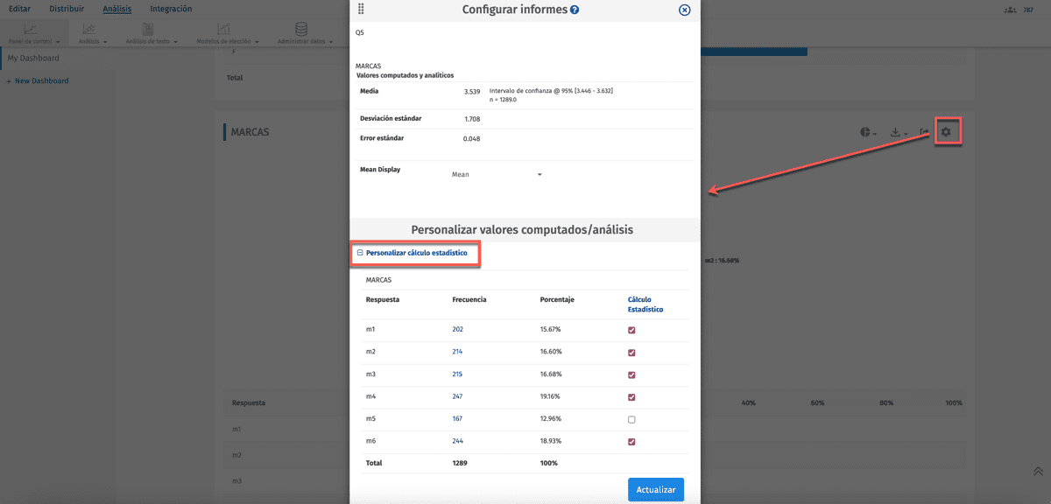Screen dimensions: 1051x504
Task: Uncheck the Cálculo Estadístico box for m4
Action: pyautogui.click(x=631, y=397)
